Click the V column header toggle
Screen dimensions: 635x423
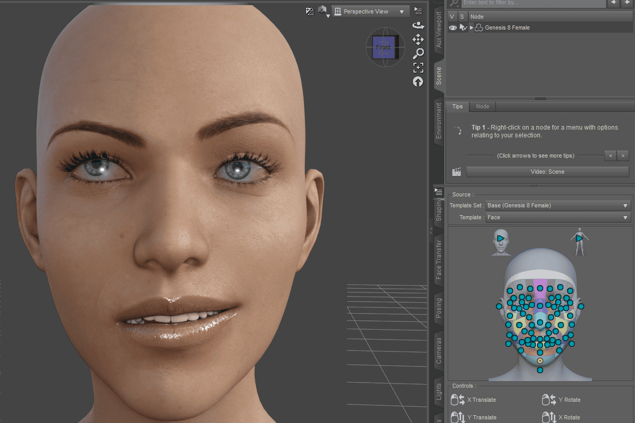(x=452, y=16)
